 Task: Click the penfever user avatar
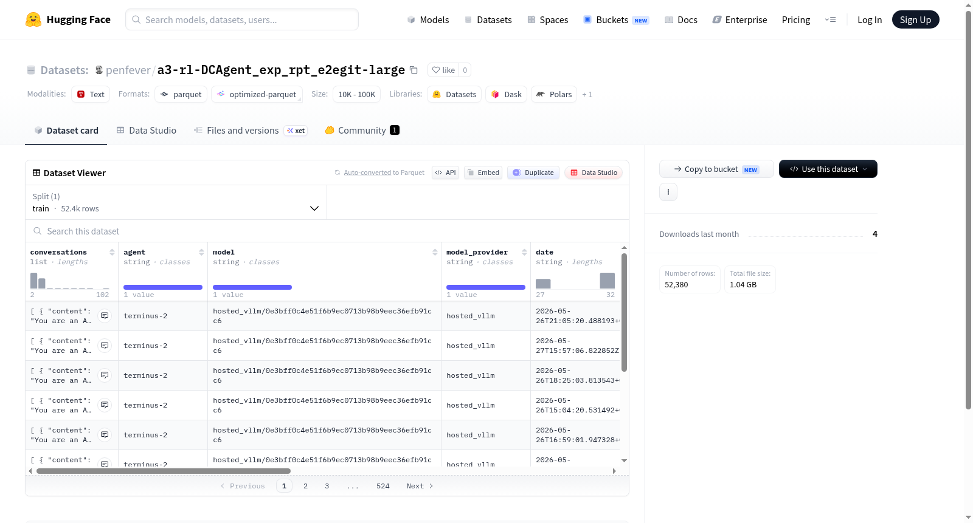click(99, 70)
